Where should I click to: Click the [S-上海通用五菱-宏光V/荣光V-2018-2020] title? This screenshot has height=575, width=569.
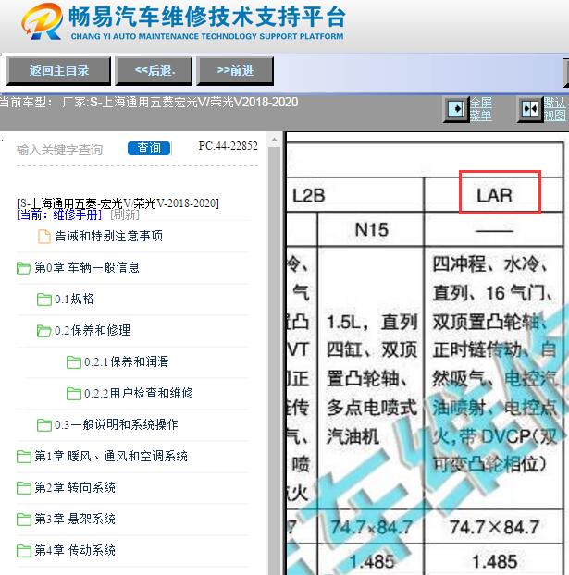[x=118, y=203]
